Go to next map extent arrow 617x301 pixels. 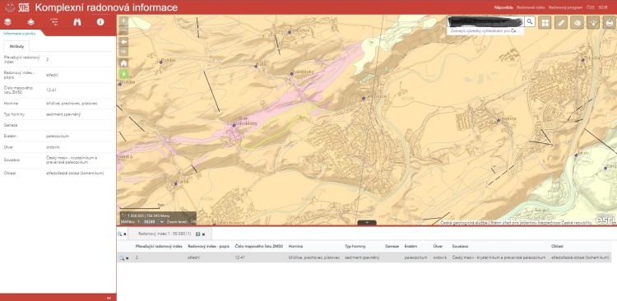[x=123, y=52]
